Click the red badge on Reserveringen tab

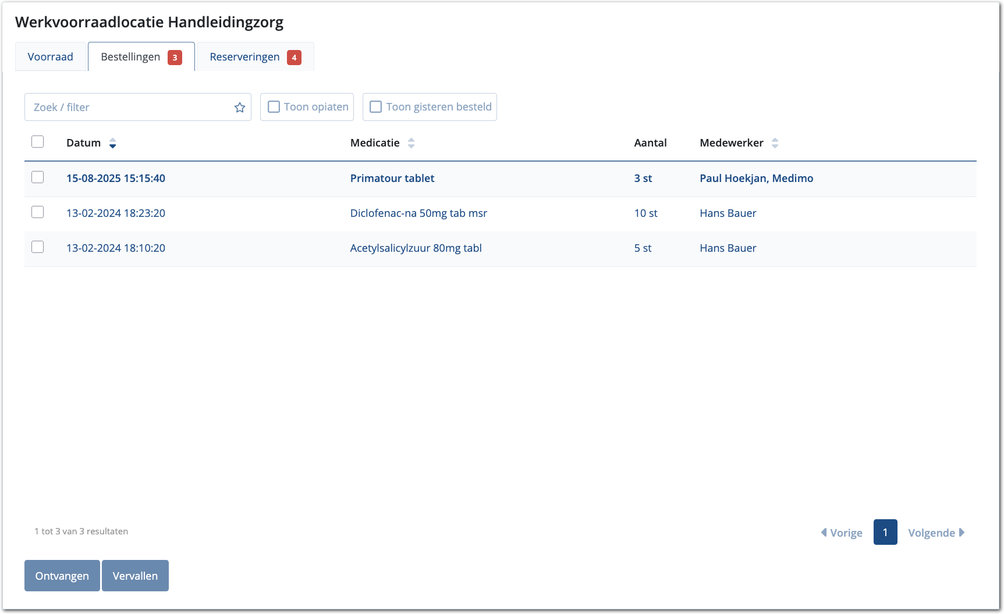pos(294,58)
